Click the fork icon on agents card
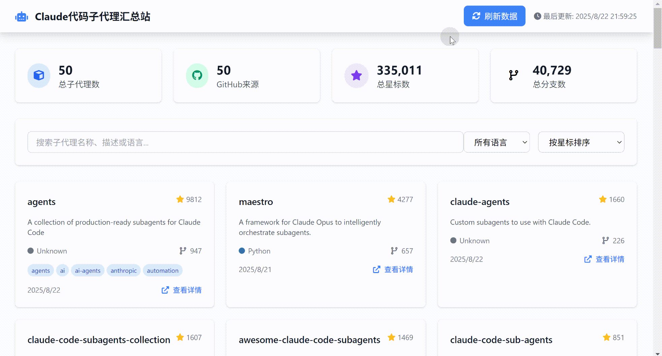 (x=183, y=251)
